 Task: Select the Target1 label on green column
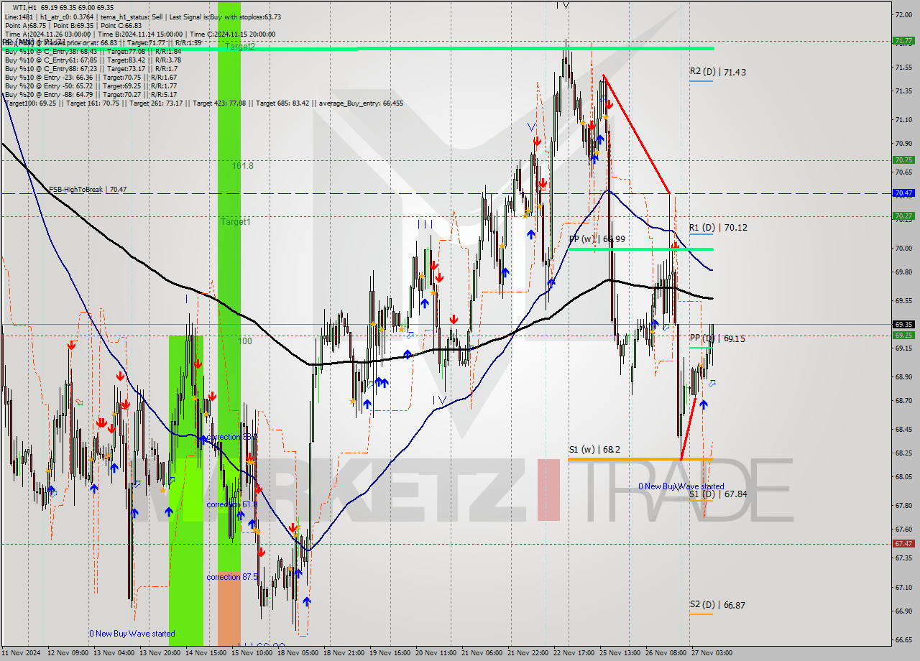pyautogui.click(x=235, y=222)
